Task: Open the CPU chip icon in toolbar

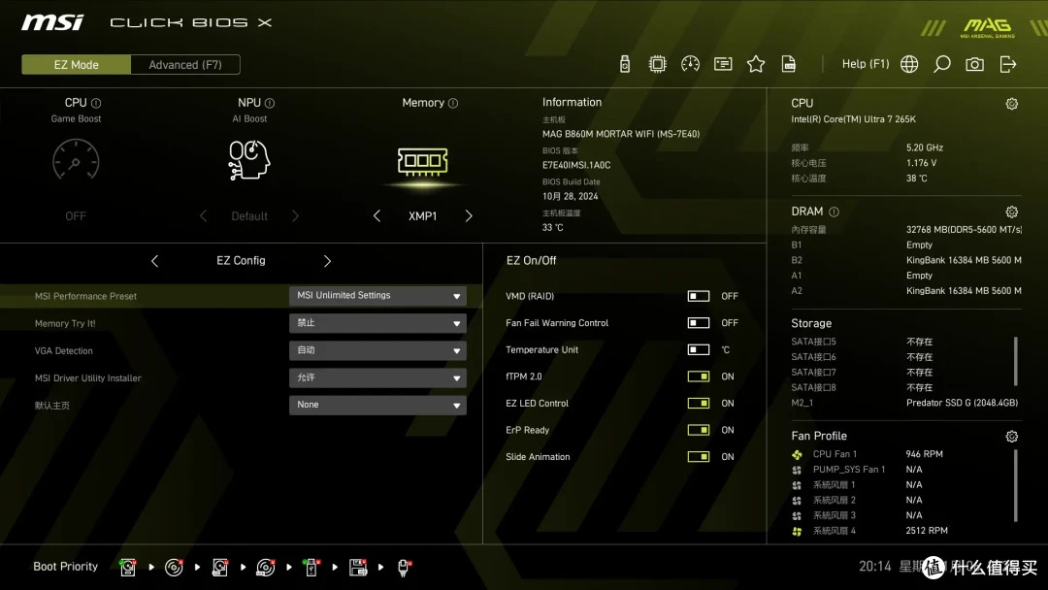Action: click(658, 64)
